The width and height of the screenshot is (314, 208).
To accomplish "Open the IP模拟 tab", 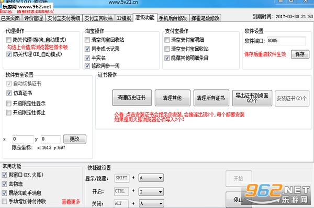I will tap(124, 18).
